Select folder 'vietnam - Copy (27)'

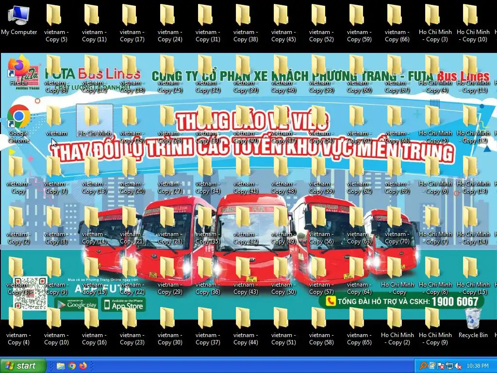click(170, 175)
